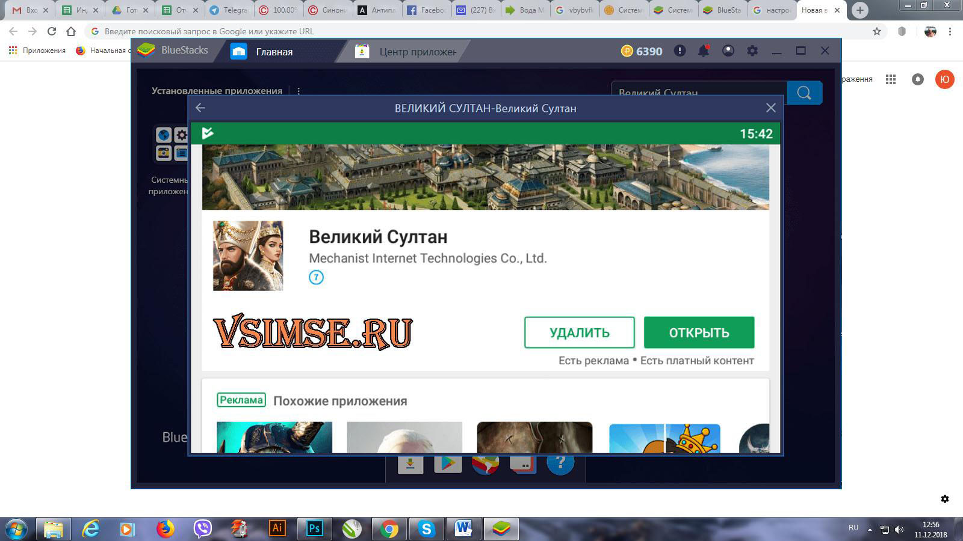Click the УДАЛИТЬ button
This screenshot has height=541, width=963.
click(579, 332)
